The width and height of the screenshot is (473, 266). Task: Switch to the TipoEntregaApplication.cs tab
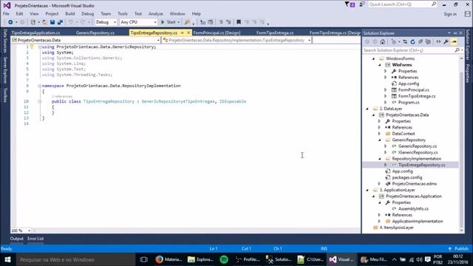tap(35, 33)
